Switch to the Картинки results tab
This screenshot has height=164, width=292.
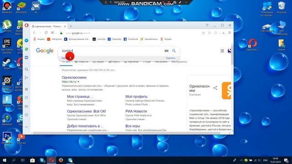131,62
